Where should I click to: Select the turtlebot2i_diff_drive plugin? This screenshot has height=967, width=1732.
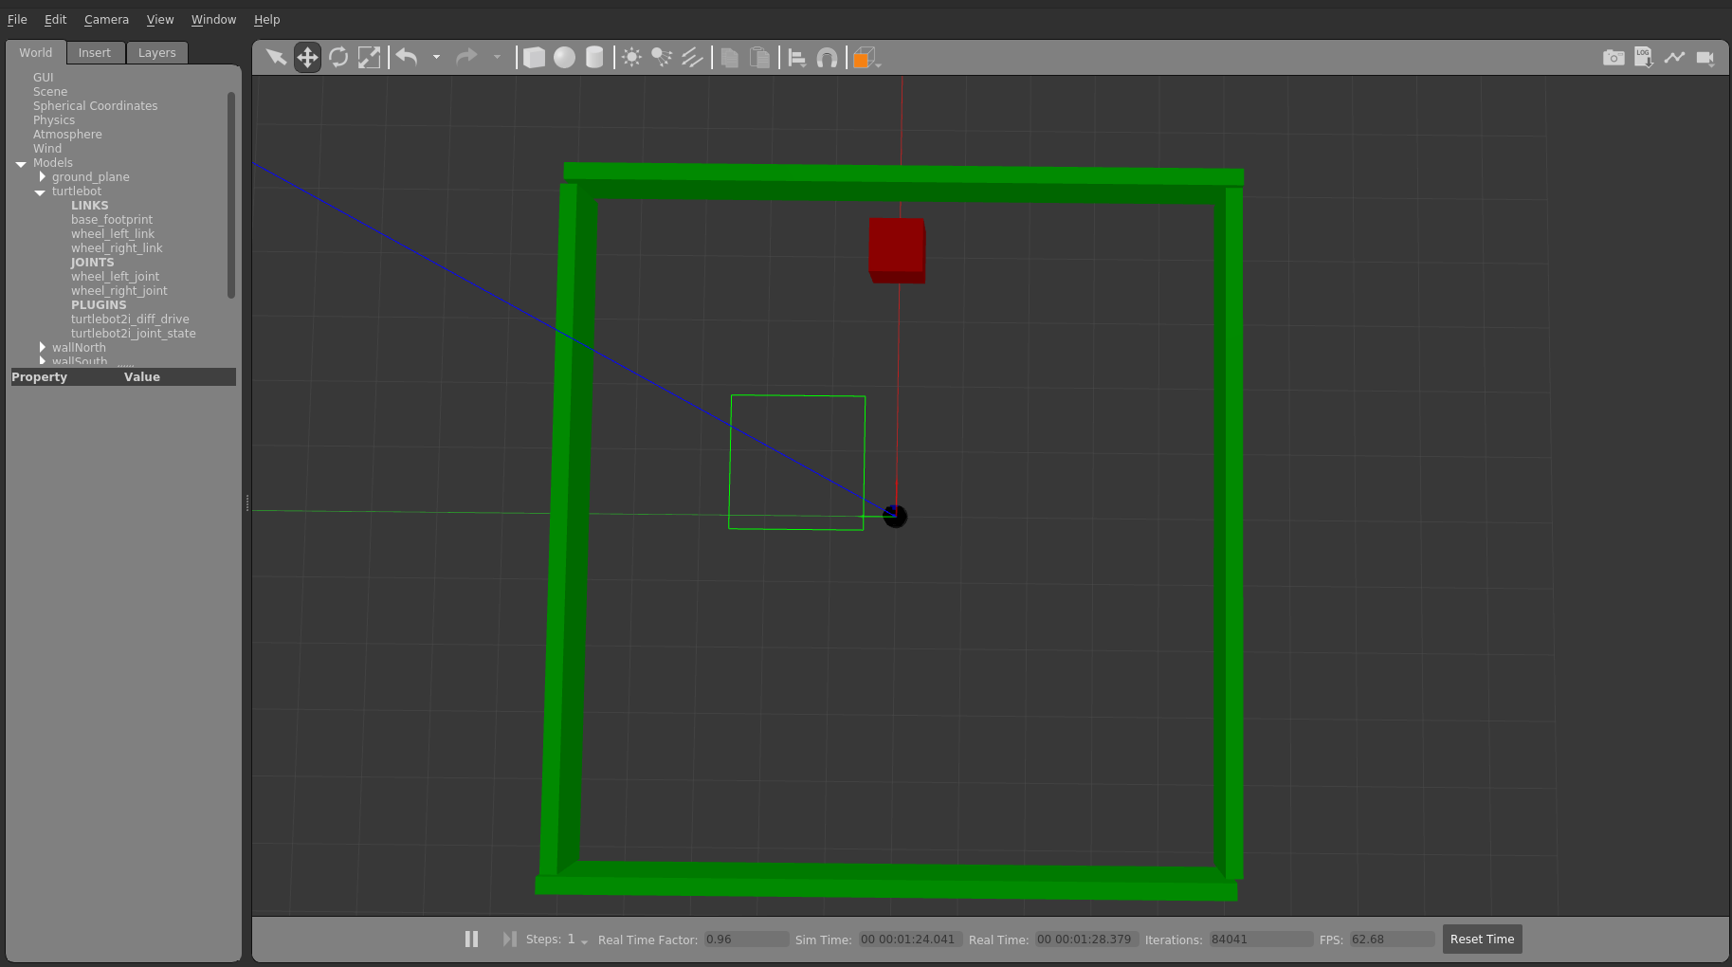click(130, 319)
